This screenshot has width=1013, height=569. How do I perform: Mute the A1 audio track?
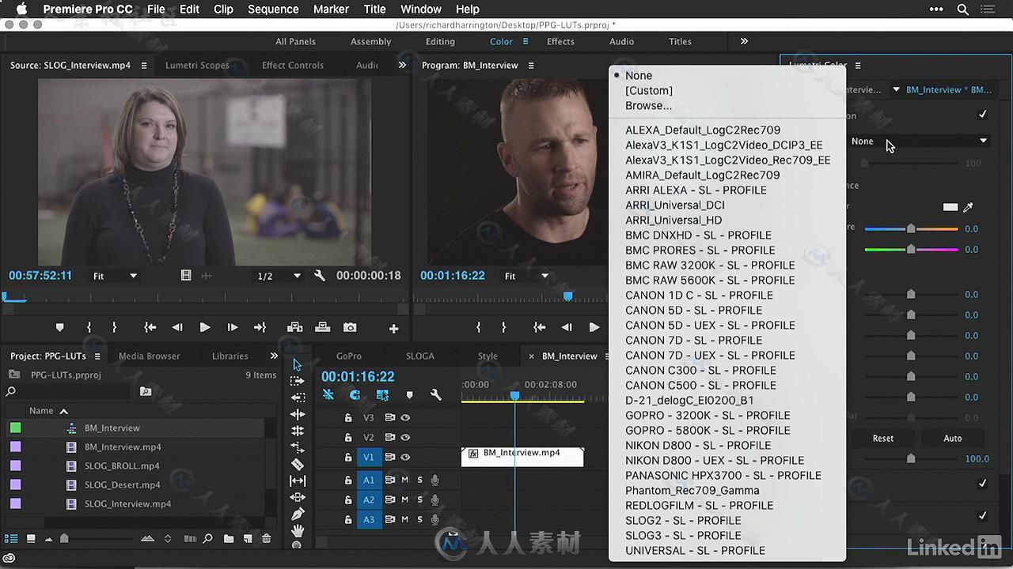click(404, 480)
